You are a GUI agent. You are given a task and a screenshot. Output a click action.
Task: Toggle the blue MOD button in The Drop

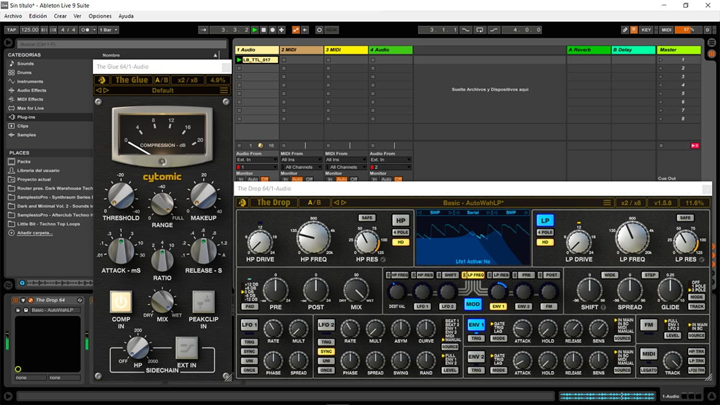click(x=473, y=304)
